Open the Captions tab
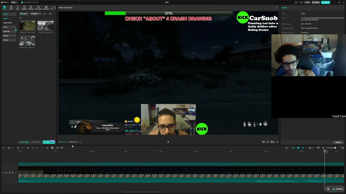Image resolution: width=346 pixels, height=194 pixels. [46, 8]
